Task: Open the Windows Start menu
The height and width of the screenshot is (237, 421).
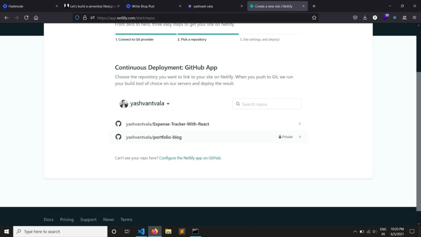Action: 6,231
